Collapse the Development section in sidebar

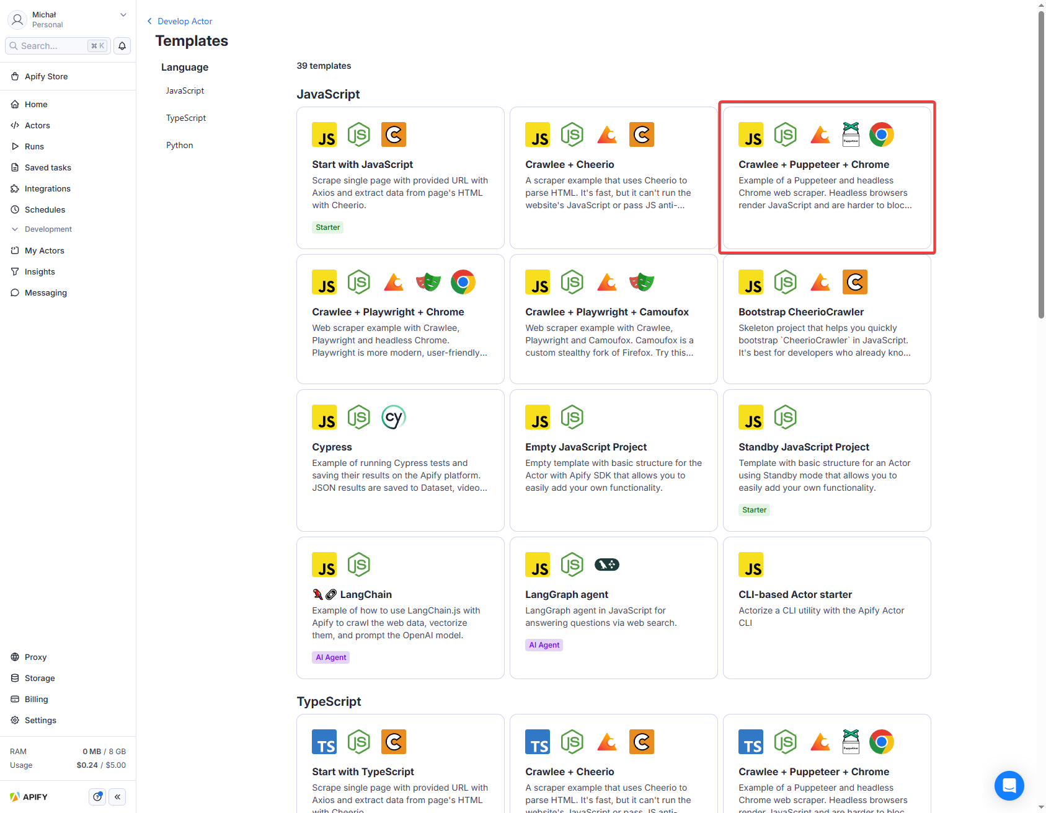click(x=15, y=229)
